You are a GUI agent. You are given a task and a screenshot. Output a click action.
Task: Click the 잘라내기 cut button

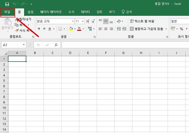[x=23, y=19]
